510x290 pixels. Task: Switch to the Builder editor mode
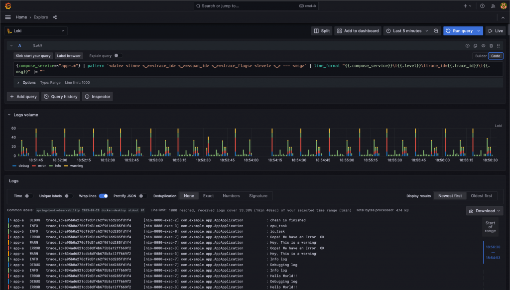tap(481, 56)
